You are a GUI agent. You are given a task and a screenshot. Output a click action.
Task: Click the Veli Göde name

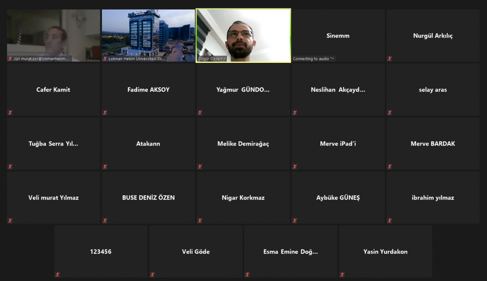tap(196, 252)
